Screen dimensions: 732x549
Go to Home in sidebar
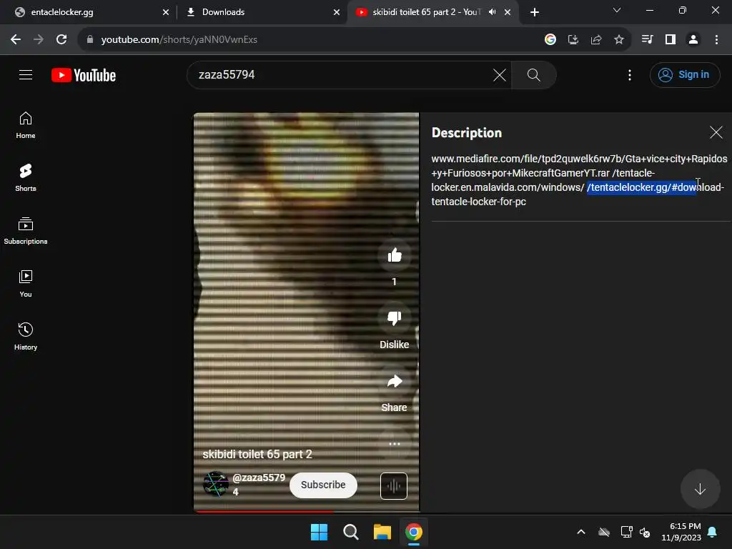click(x=26, y=125)
